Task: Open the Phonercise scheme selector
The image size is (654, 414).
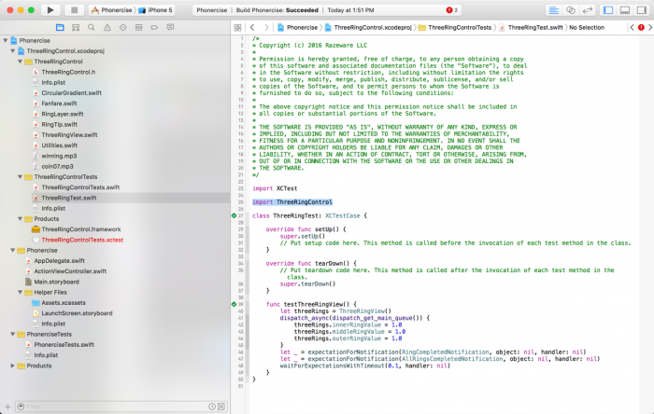Action: click(x=111, y=10)
